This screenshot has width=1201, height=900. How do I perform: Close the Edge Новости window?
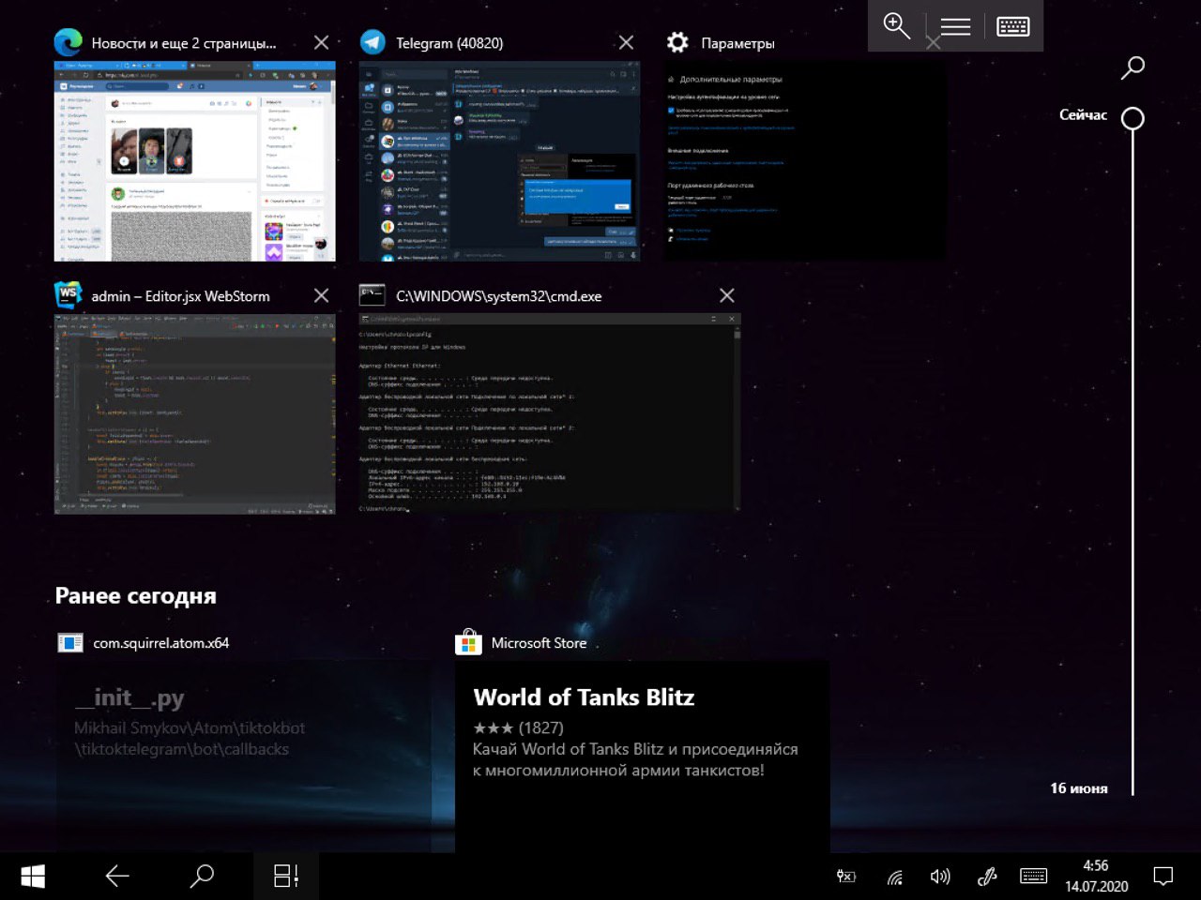point(321,43)
